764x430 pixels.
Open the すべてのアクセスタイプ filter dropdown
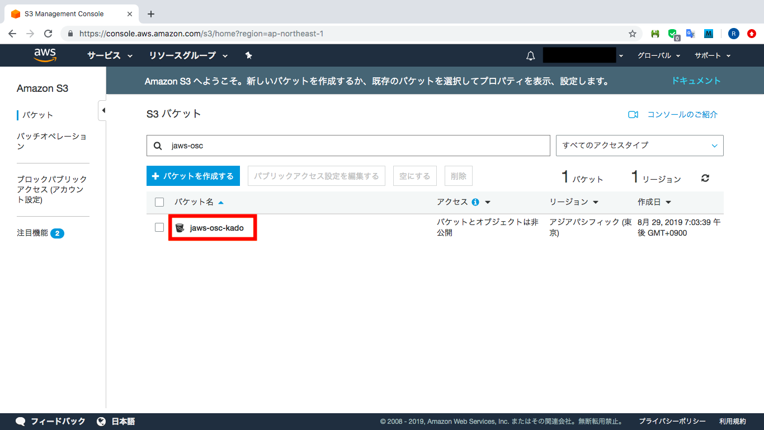(640, 146)
